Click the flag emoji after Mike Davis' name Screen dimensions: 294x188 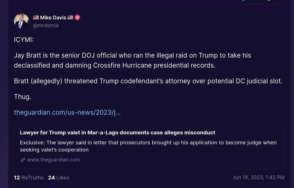point(70,18)
